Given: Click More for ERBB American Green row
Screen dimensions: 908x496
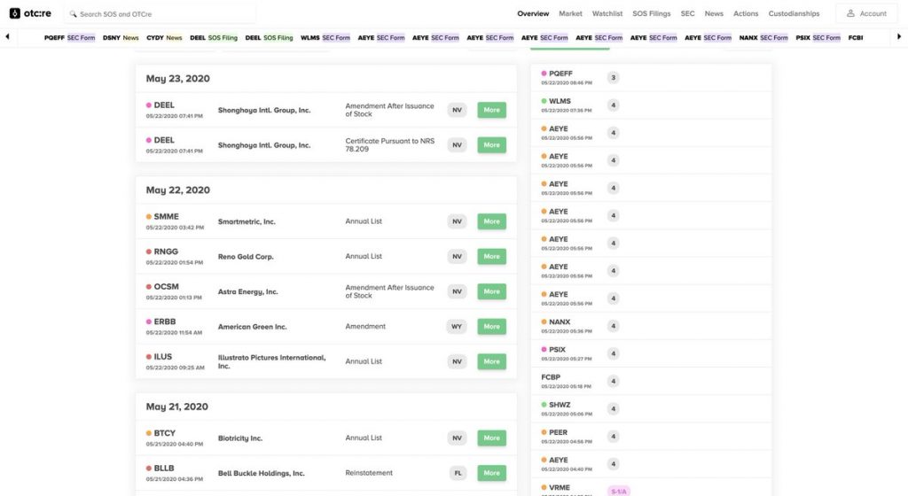Looking at the screenshot, I should (491, 327).
